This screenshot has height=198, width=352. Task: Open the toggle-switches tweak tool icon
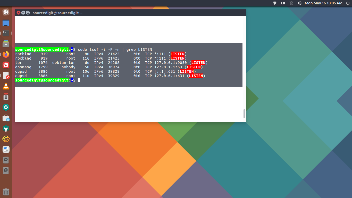[x=6, y=150]
